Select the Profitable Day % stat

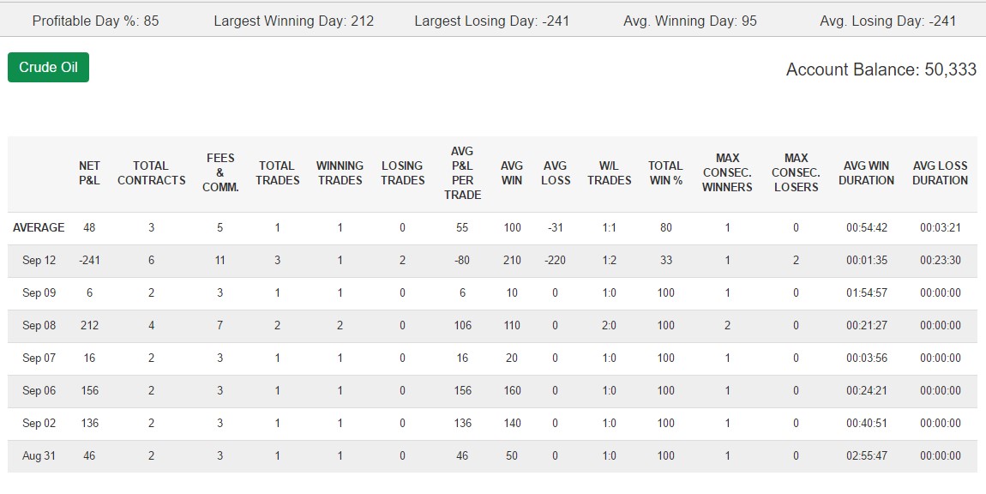coord(95,21)
